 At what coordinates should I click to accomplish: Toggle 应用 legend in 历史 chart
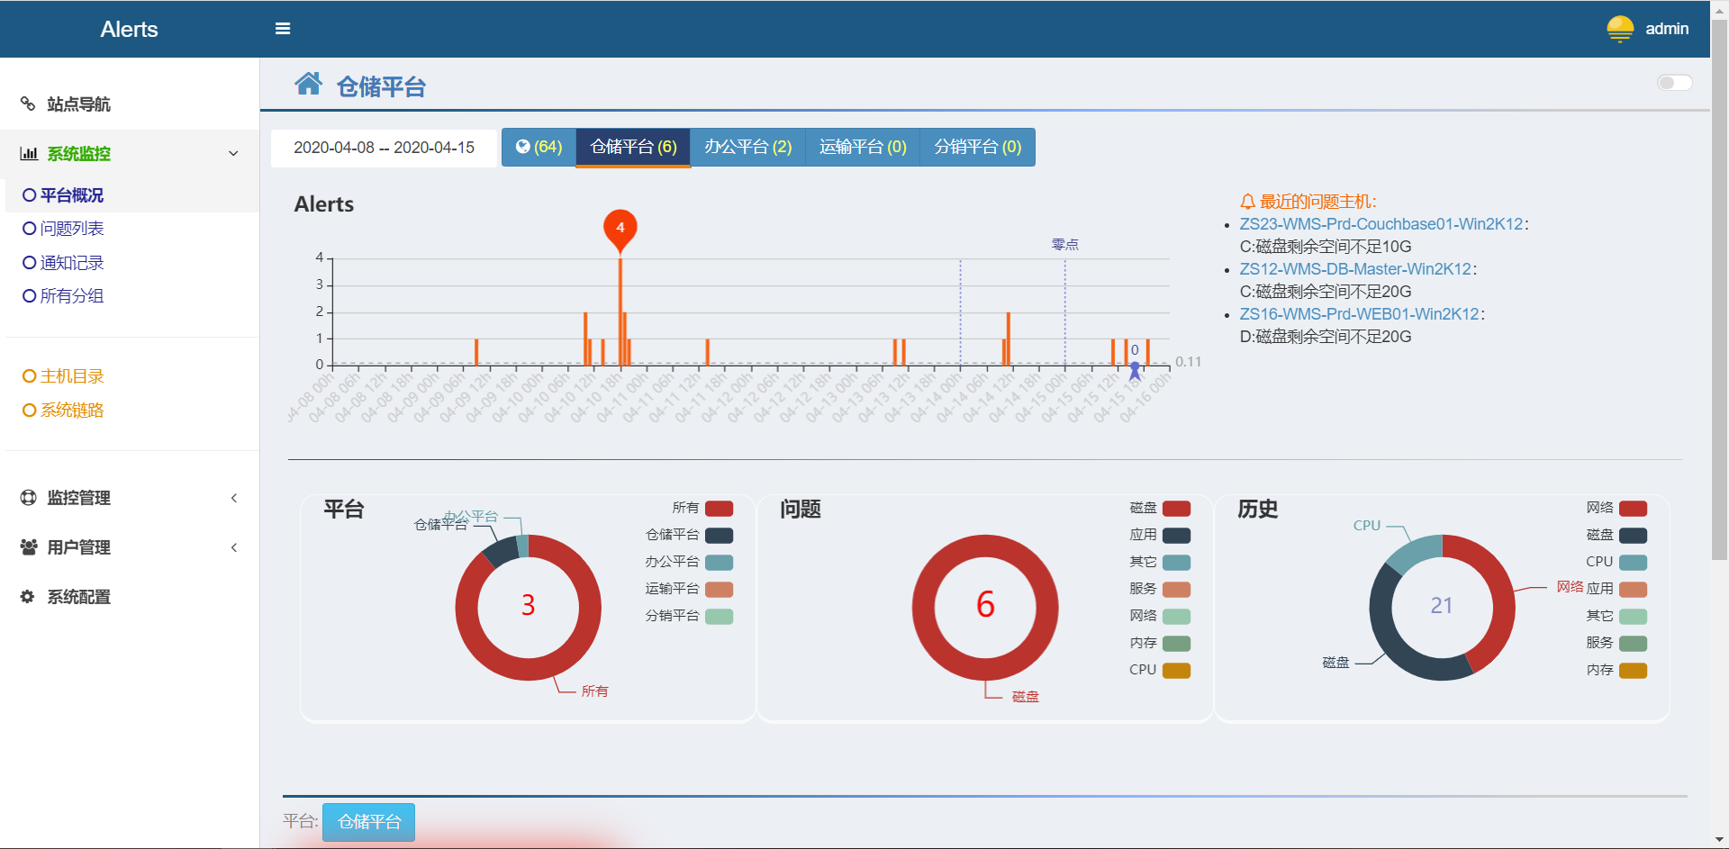tap(1616, 590)
